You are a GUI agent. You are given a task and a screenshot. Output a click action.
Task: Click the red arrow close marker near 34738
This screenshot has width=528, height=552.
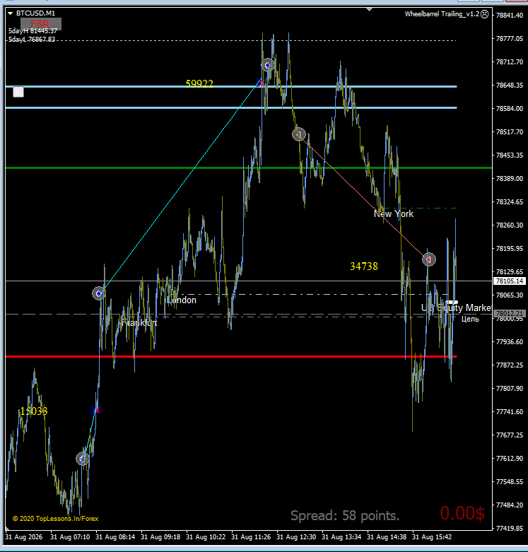(x=429, y=259)
